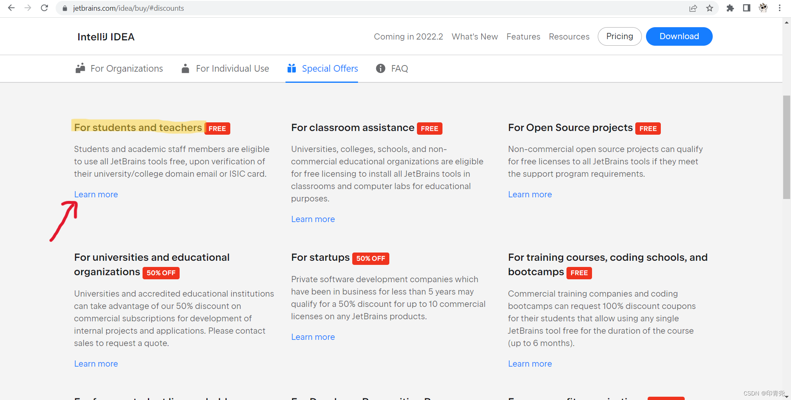Screen dimensions: 791x400
Task: Open the side panel icon
Action: click(x=747, y=8)
